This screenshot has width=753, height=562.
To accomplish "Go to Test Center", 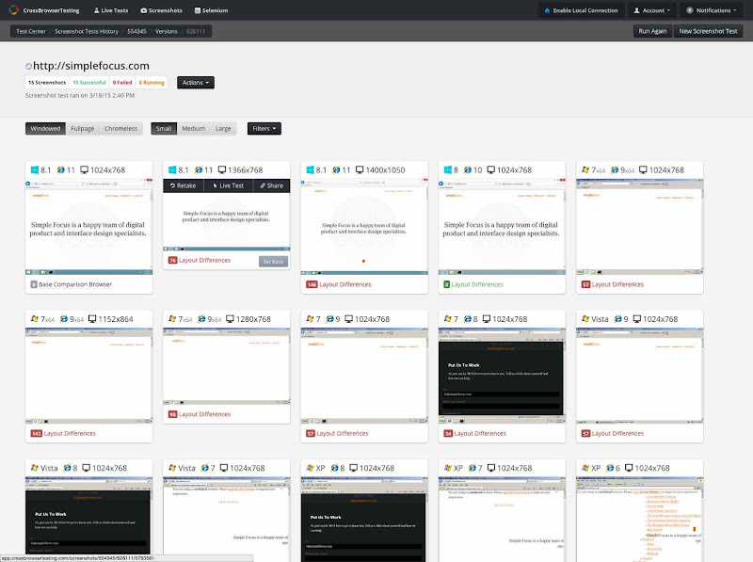I will 32,30.
